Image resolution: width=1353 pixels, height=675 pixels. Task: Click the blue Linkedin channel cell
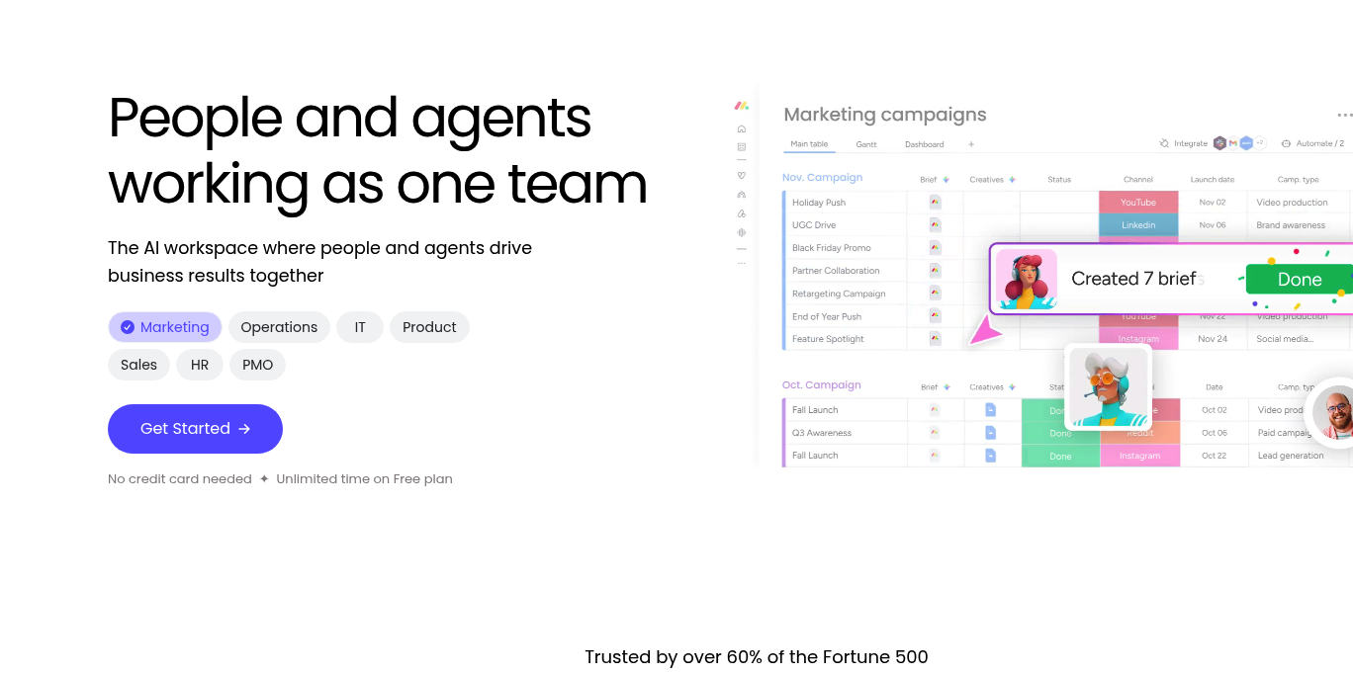click(1138, 224)
